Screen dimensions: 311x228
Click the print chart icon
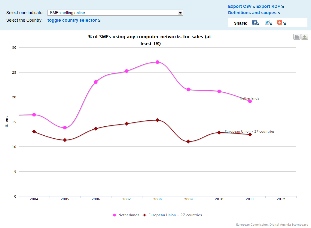pyautogui.click(x=297, y=37)
